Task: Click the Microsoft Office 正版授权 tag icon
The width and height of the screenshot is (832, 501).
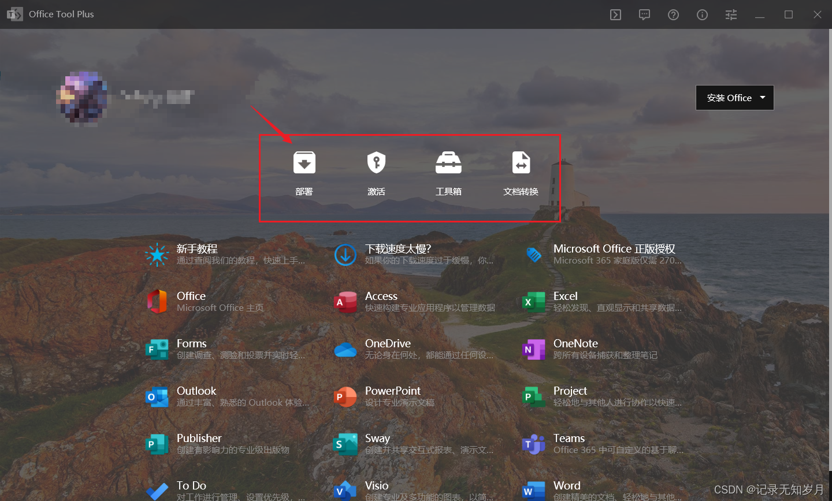Action: click(x=534, y=254)
